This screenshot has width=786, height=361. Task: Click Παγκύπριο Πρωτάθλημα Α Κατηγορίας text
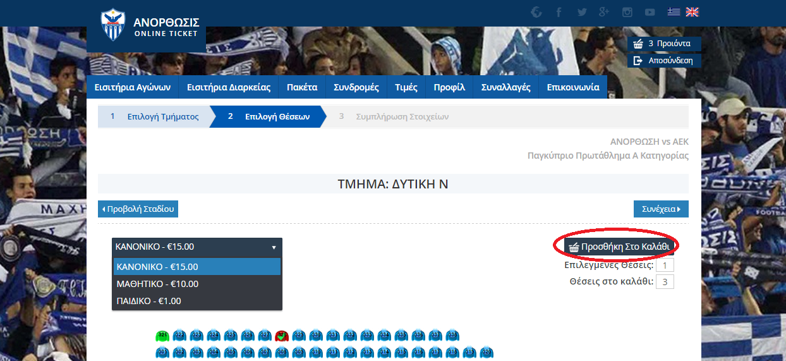pos(608,156)
